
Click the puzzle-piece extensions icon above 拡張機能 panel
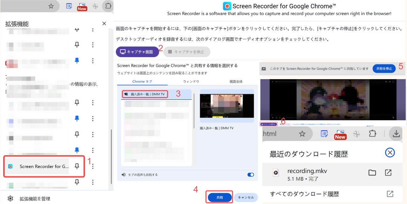tap(108, 6)
